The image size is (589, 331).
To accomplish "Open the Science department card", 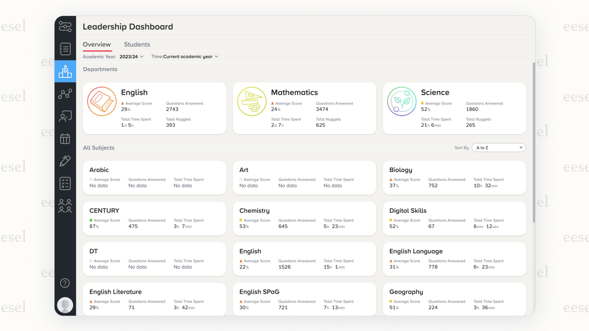I will pyautogui.click(x=454, y=108).
